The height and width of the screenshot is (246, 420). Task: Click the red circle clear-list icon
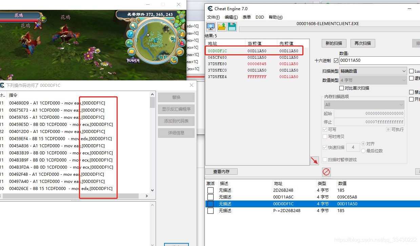point(326,172)
